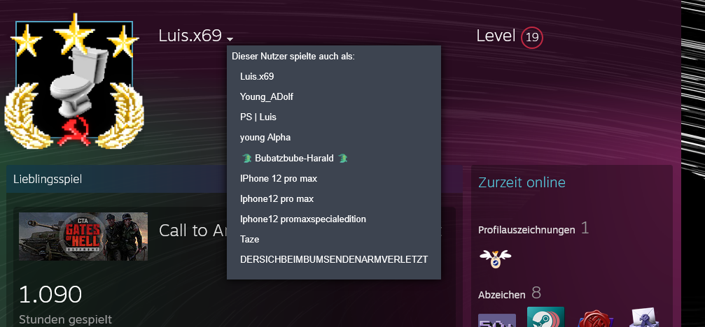The width and height of the screenshot is (705, 327).
Task: Open the Abzeichen badges link
Action: [502, 295]
